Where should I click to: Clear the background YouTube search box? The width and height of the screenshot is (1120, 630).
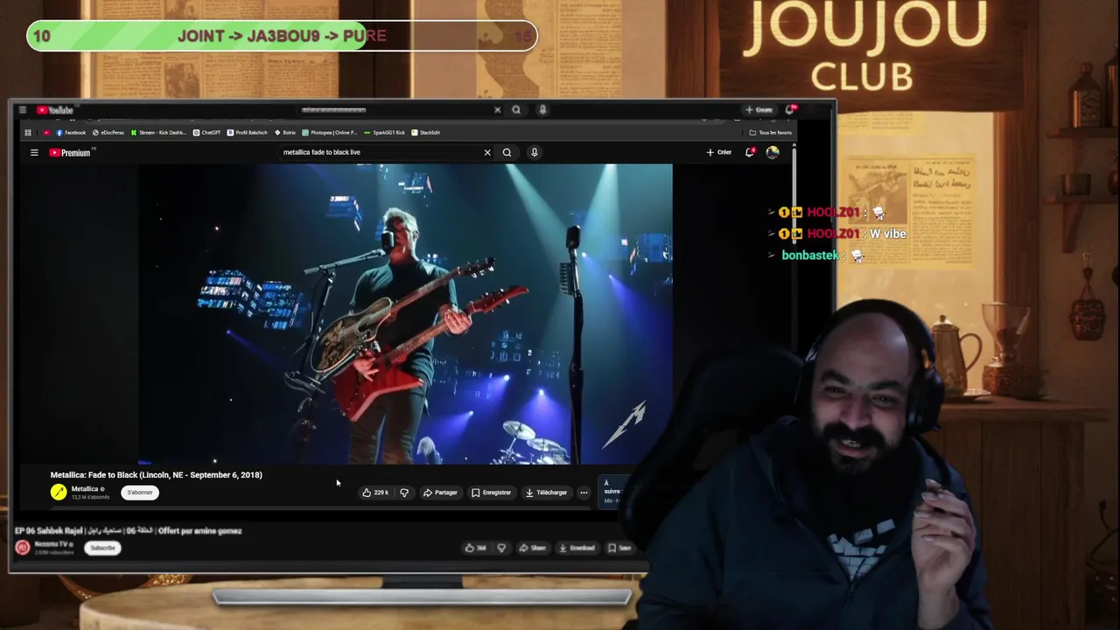(x=497, y=109)
